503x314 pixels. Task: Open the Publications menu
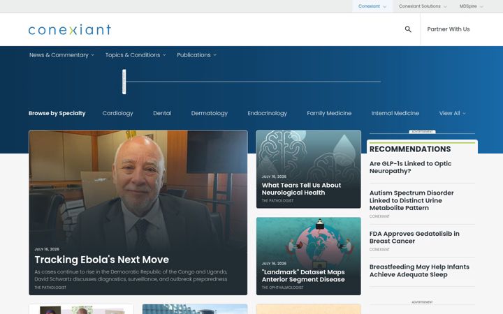coord(196,55)
